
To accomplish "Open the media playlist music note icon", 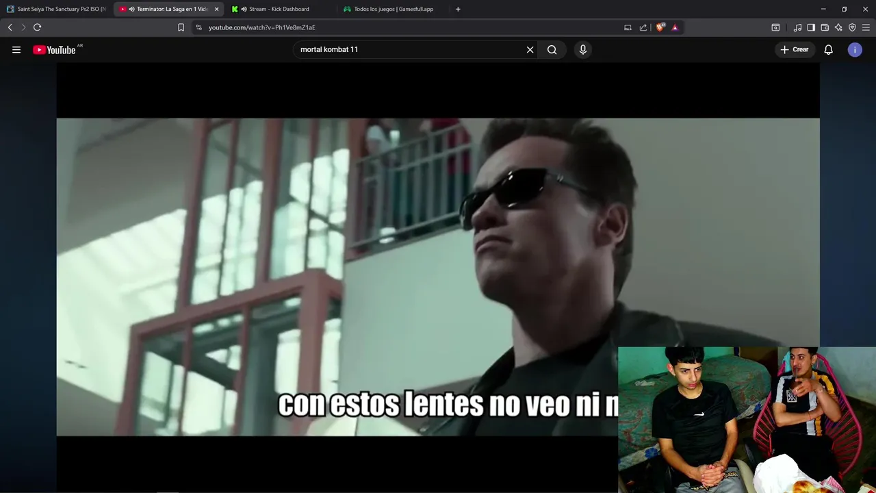I will (797, 27).
